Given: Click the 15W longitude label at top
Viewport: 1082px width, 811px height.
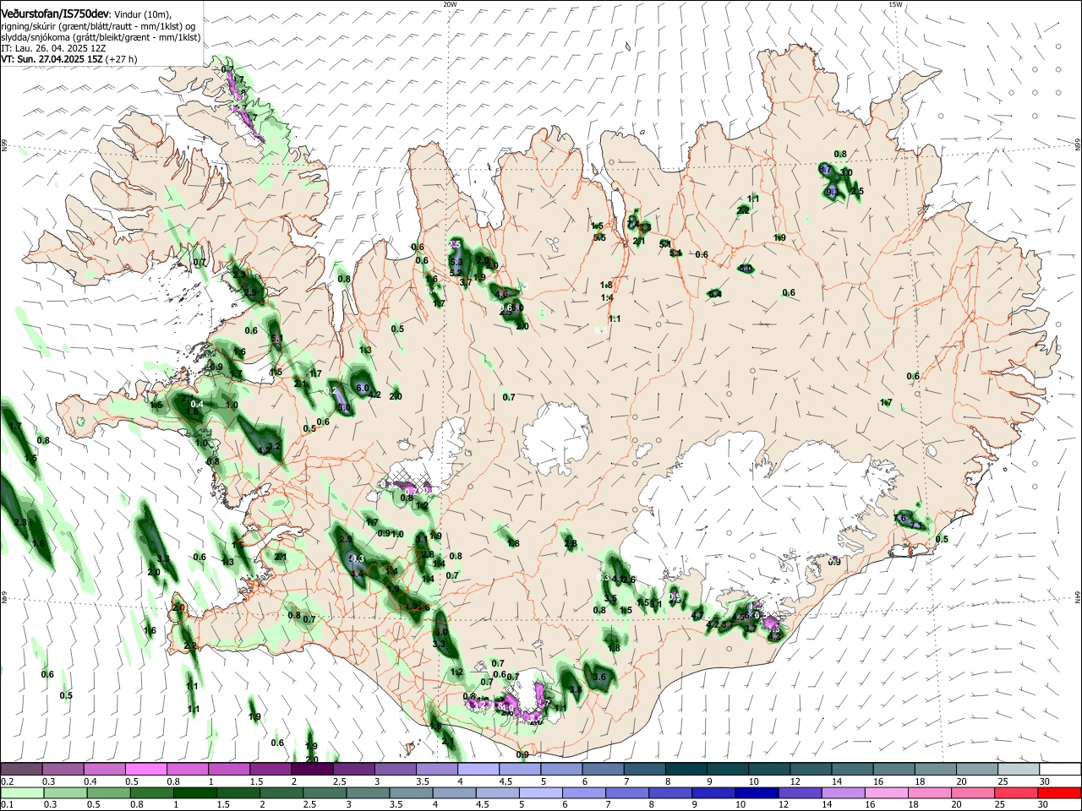Looking at the screenshot, I should point(895,4).
